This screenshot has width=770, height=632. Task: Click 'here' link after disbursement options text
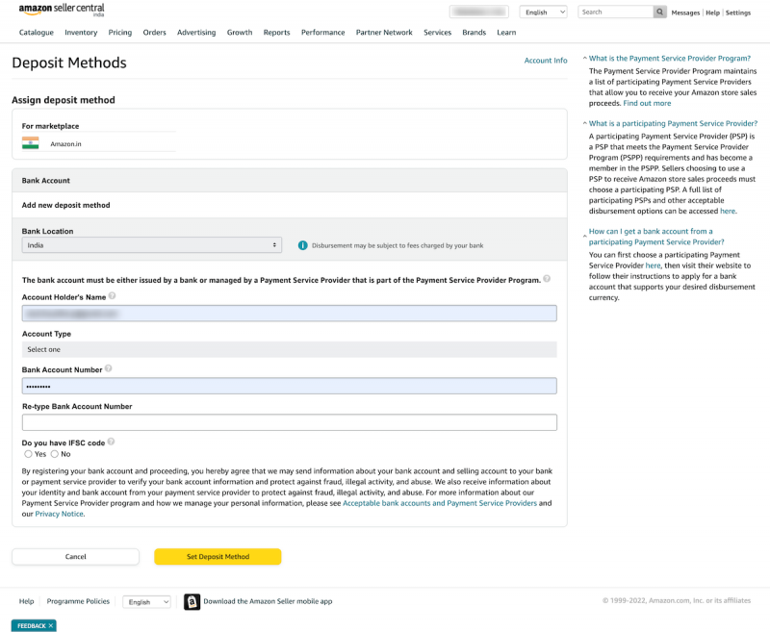pos(728,211)
